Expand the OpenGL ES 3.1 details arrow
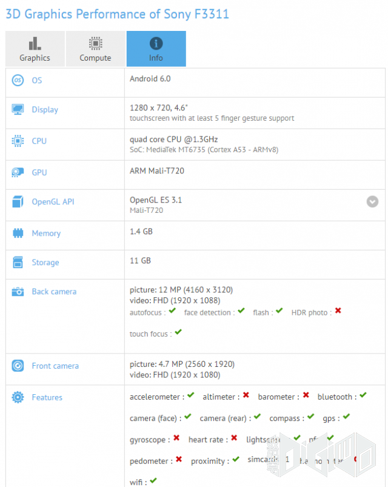The width and height of the screenshot is (388, 487). click(372, 201)
